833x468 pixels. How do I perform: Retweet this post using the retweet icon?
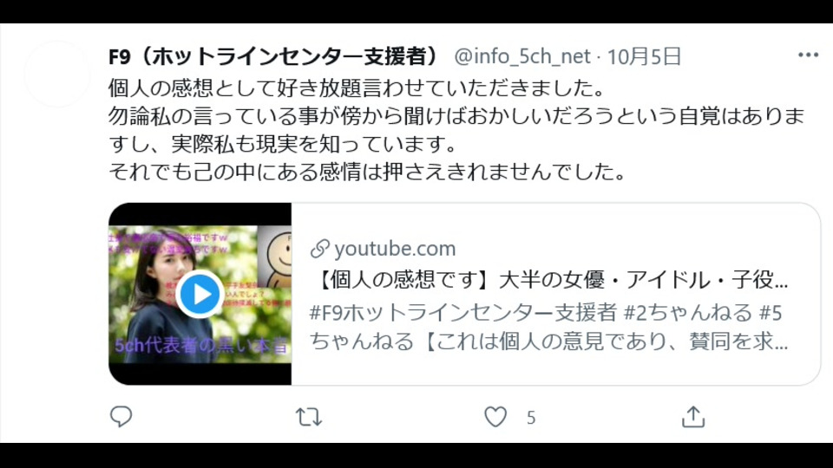[309, 417]
